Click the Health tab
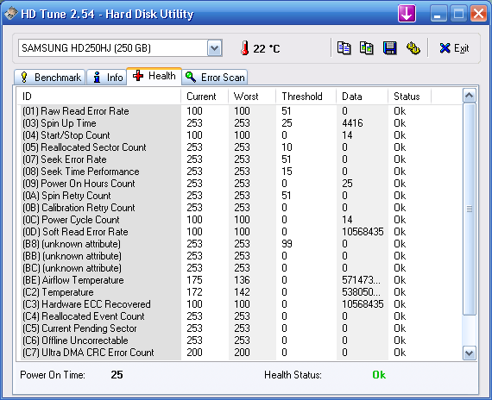The height and width of the screenshot is (400, 492). (154, 76)
